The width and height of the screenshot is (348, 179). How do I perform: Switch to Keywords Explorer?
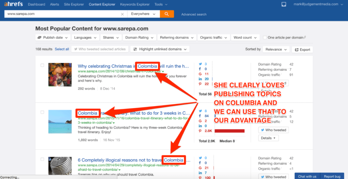point(135,4)
